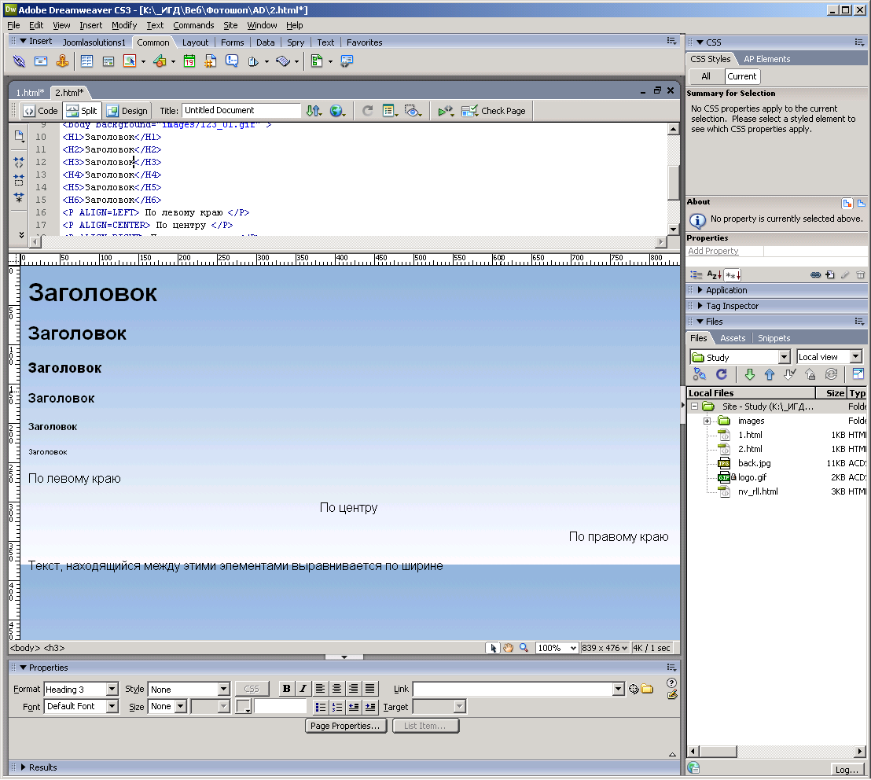
Task: Open the Font dropdown showing Default Font
Action: (81, 706)
